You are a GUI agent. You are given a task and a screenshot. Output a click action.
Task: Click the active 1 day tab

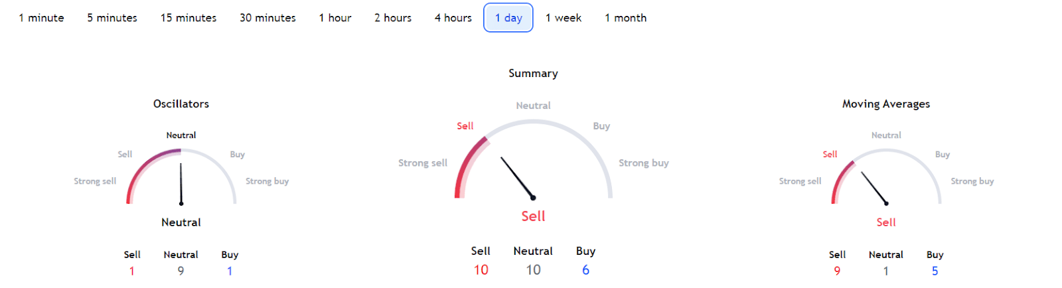click(508, 18)
